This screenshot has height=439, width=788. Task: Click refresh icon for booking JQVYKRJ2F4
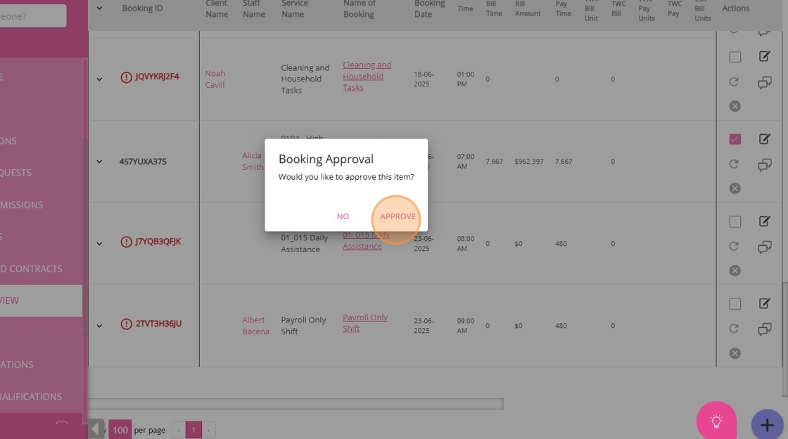pos(734,81)
